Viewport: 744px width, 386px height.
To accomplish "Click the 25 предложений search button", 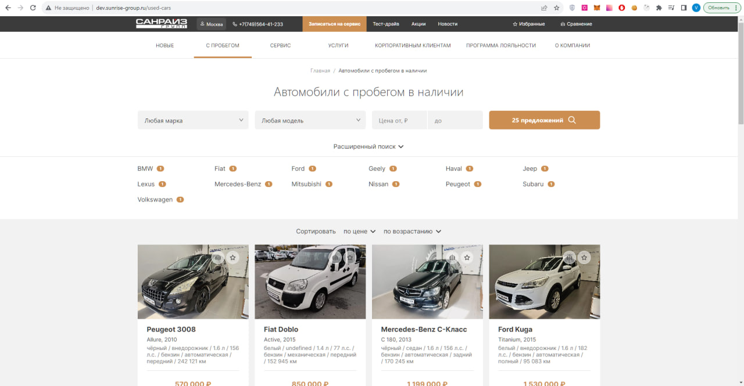I will click(x=545, y=120).
